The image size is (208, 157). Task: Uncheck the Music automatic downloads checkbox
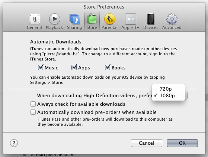41,68
